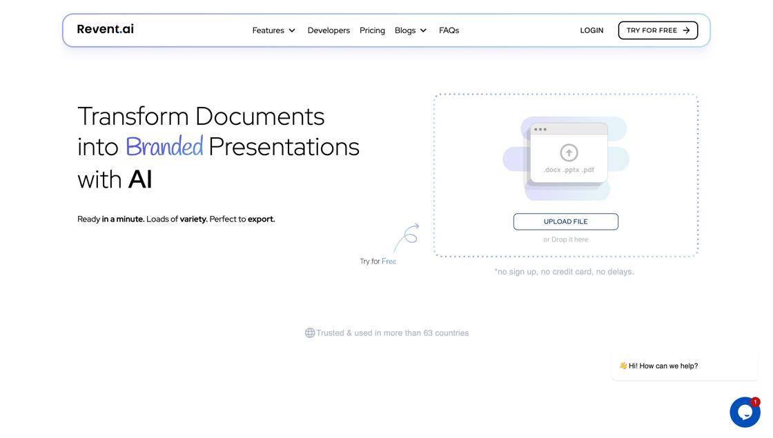Expand the Blogs dropdown chevron
The height and width of the screenshot is (438, 773).
point(423,30)
